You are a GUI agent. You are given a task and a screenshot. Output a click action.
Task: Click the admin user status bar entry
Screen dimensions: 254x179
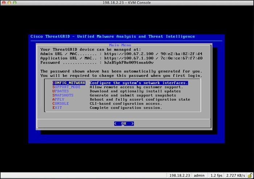click(199, 175)
